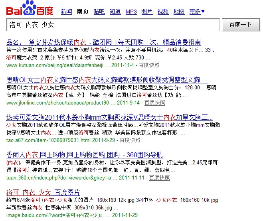Click the URL tao.a67.com/item-10386979031.html
Viewport: 263px width, 221px height.
click(48, 140)
